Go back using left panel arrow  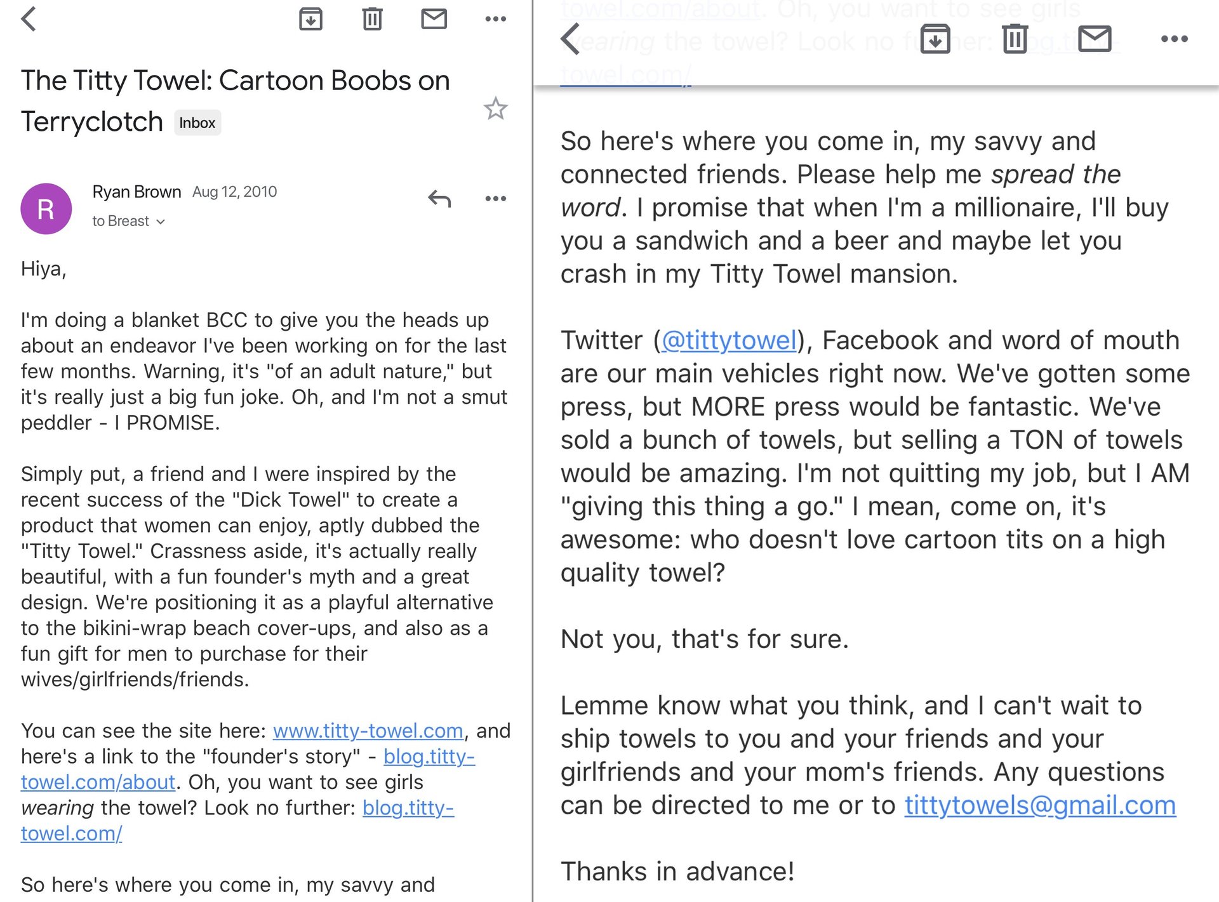tap(29, 19)
